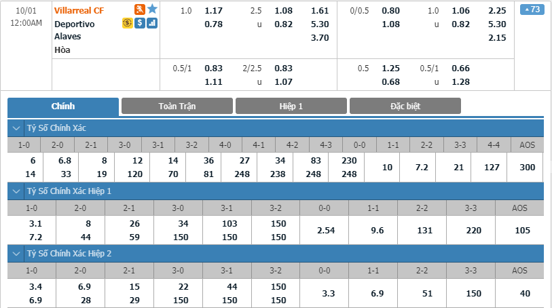Collapse the Tỷ Số Chính Xác Hiệp 2 section

point(16,254)
